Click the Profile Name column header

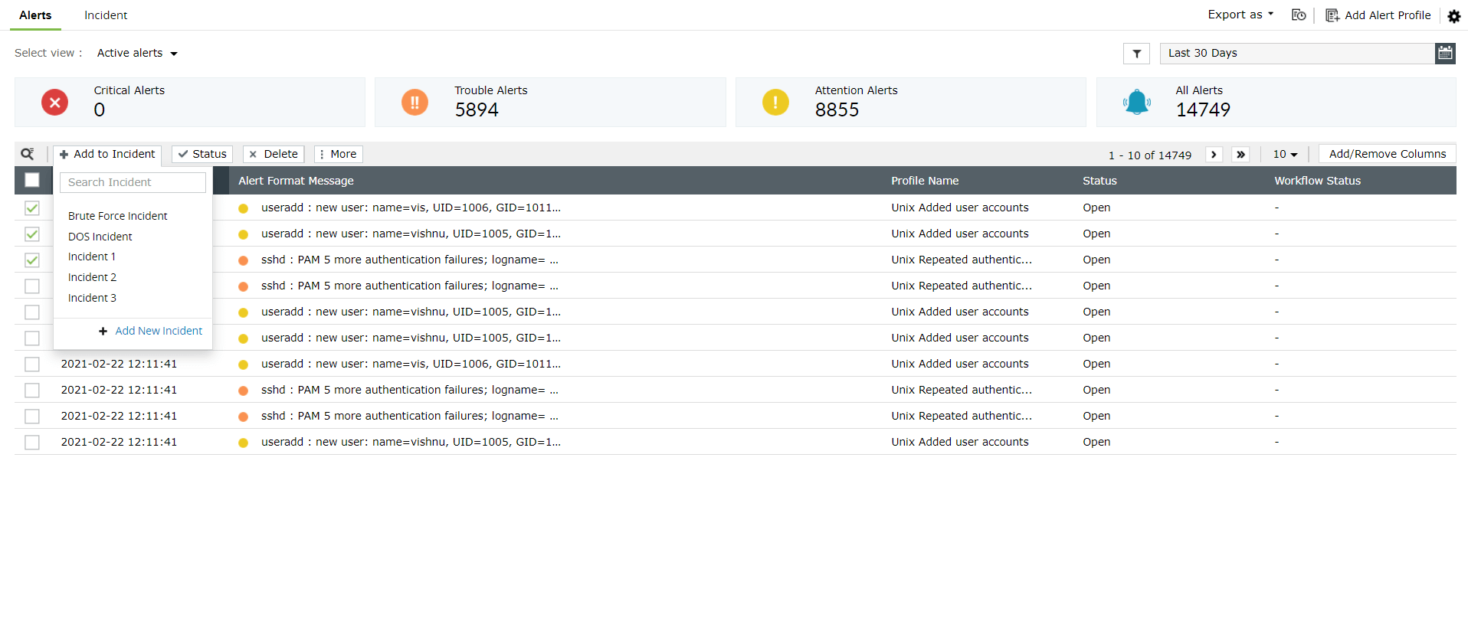pos(925,181)
